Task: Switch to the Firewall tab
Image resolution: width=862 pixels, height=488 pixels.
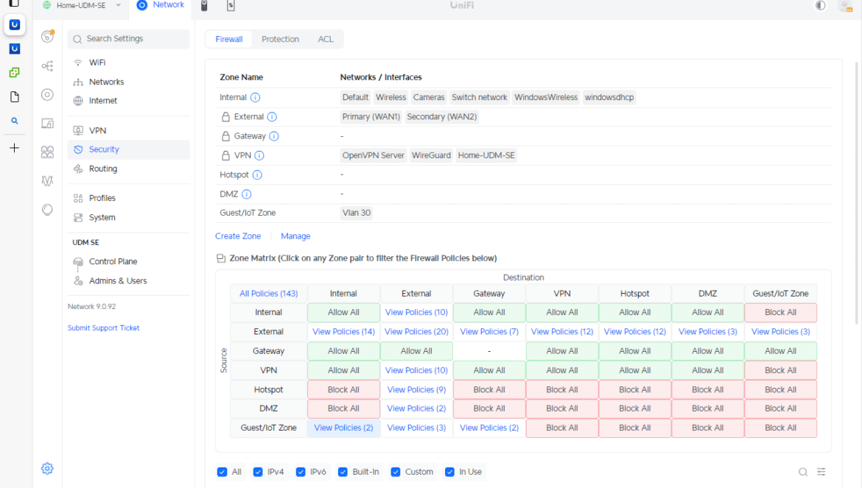Action: tap(228, 39)
